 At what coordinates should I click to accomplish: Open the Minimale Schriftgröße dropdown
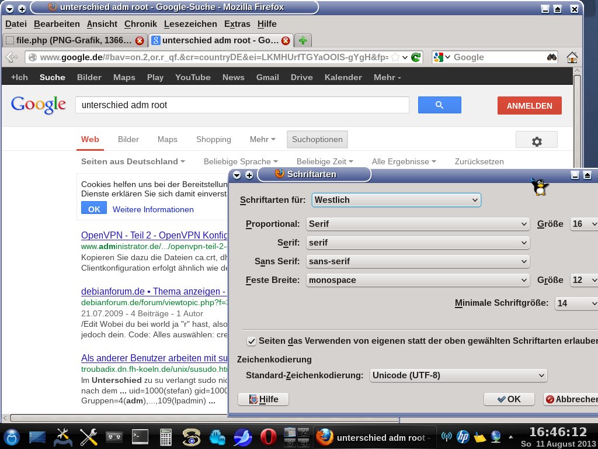(576, 303)
